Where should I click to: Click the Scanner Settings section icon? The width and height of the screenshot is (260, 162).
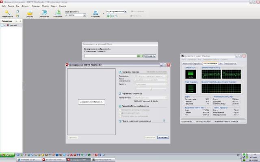[120, 72]
